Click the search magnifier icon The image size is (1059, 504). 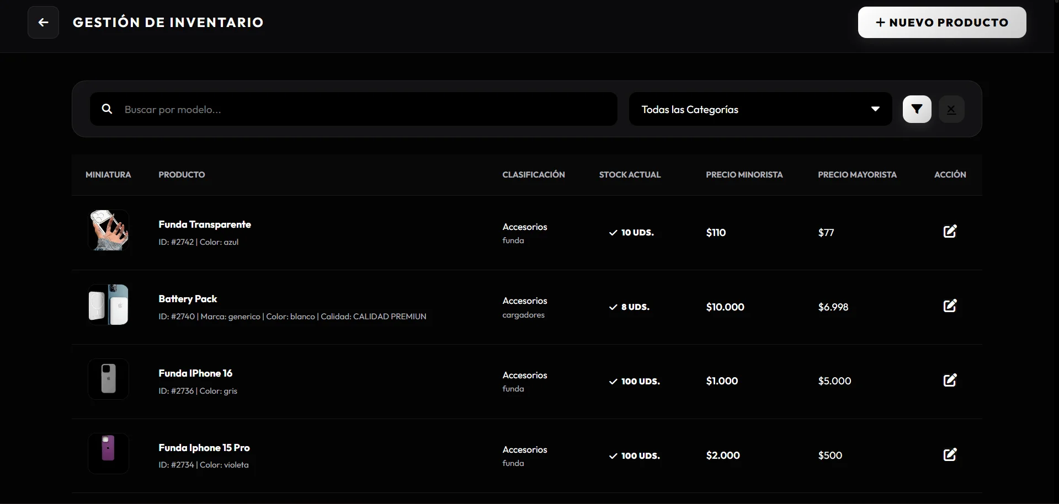click(107, 109)
